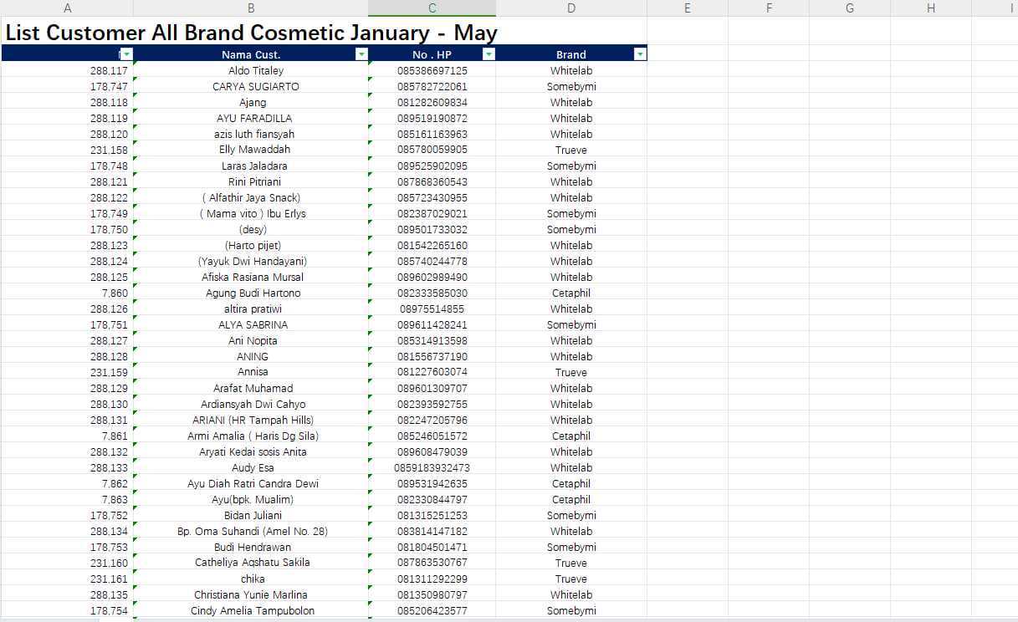Select cell Bidan Juliani
The width and height of the screenshot is (1018, 622).
pyautogui.click(x=251, y=516)
